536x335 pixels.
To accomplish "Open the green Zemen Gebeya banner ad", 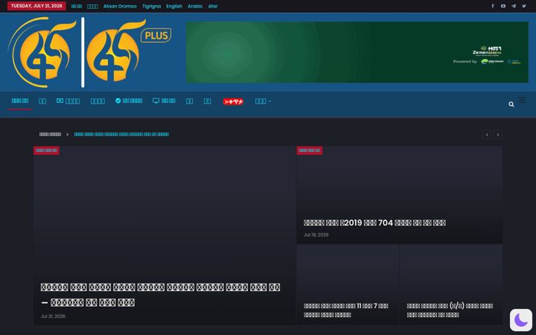I will tap(357, 52).
